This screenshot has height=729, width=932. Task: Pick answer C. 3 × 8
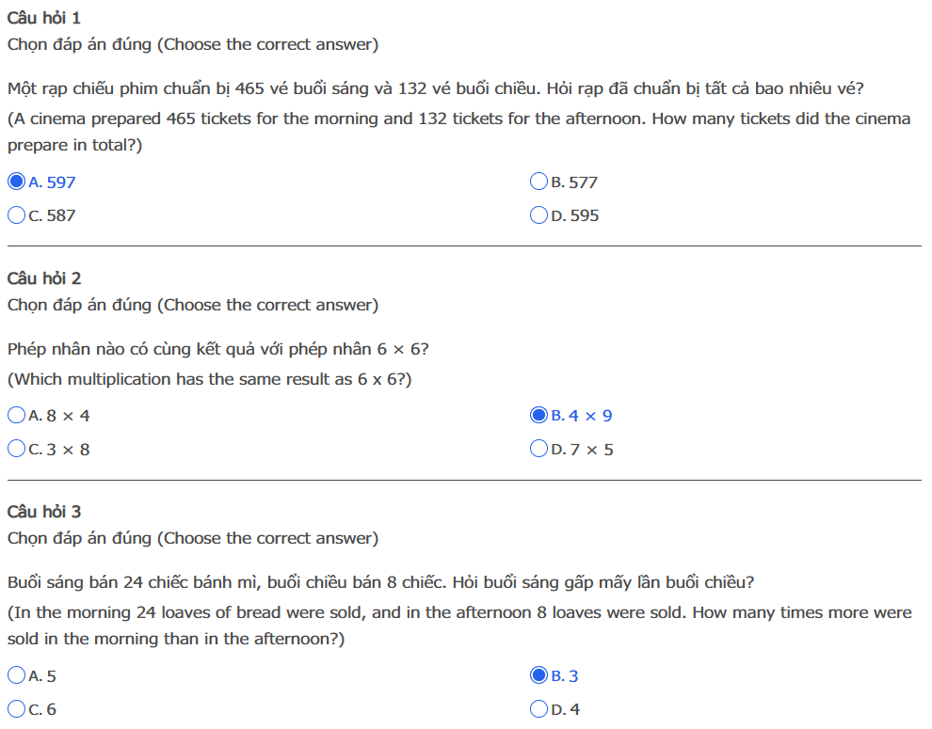click(x=16, y=449)
